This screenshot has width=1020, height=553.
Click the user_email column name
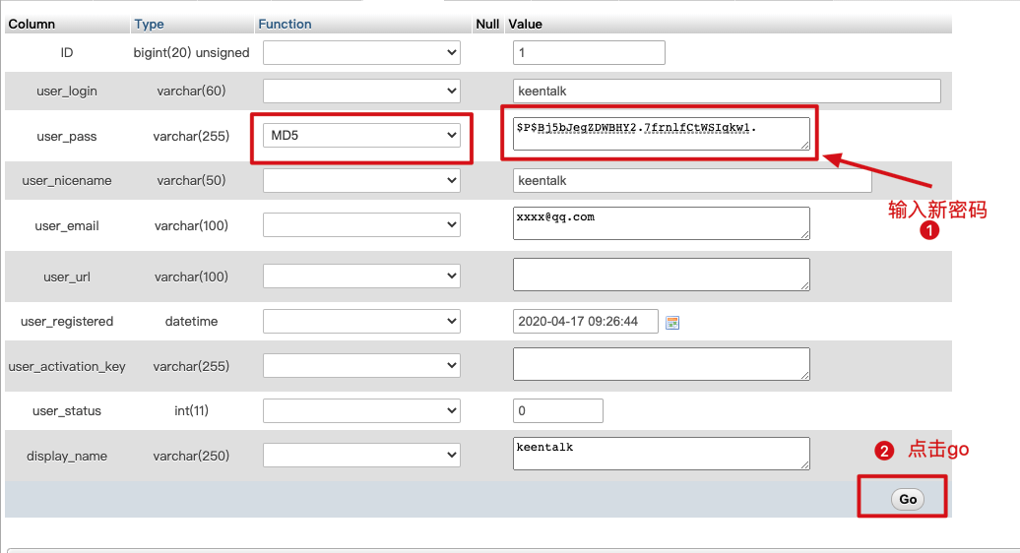66,226
